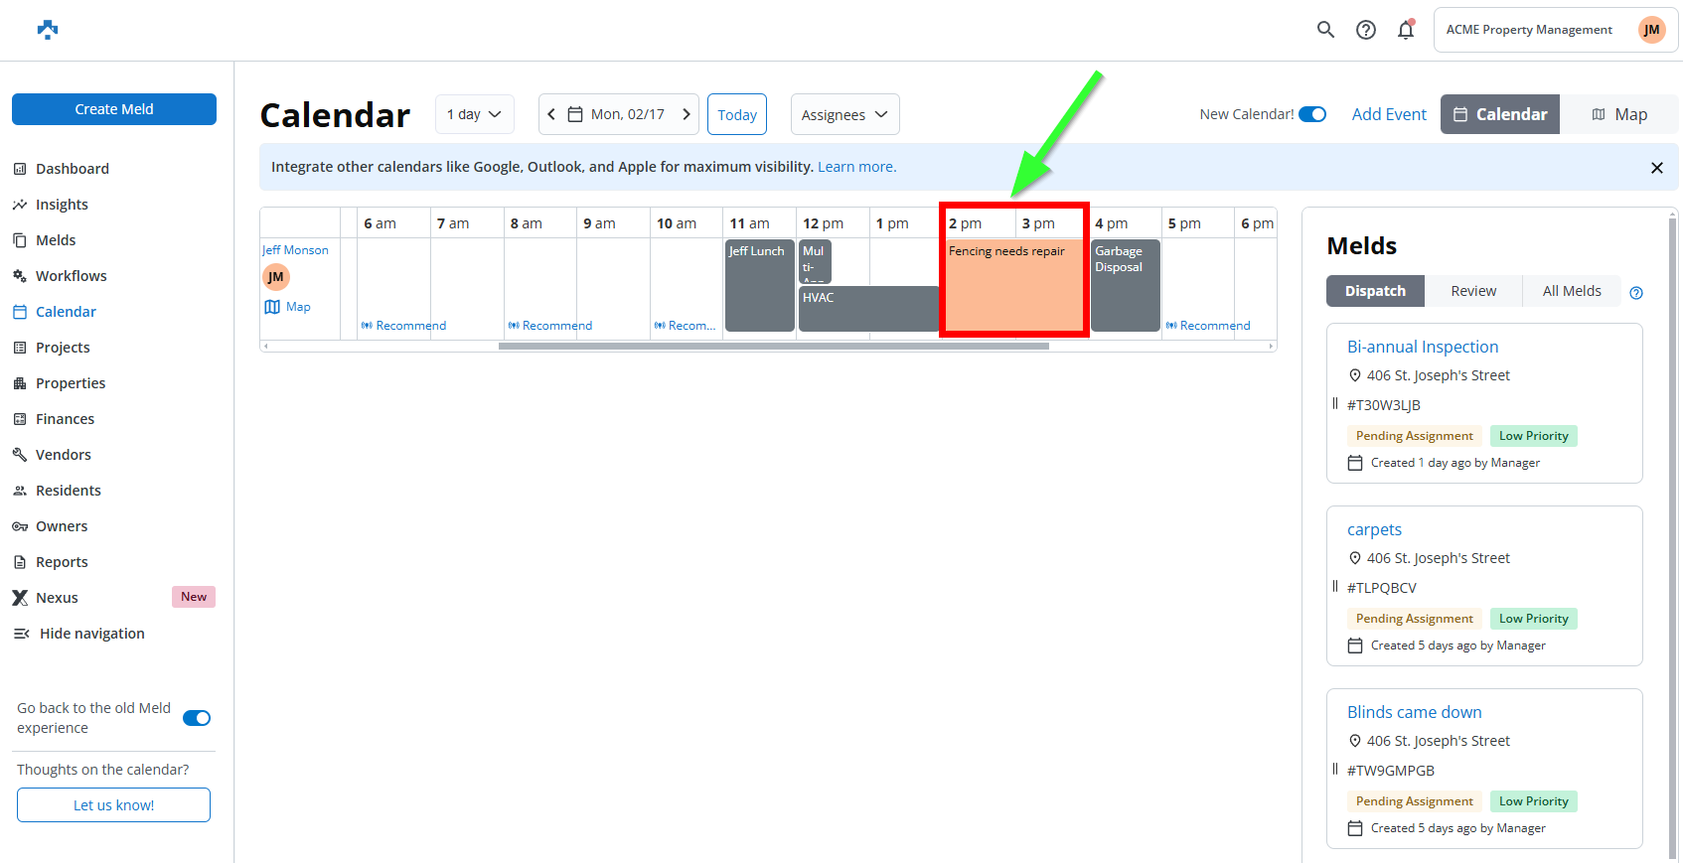
Task: Open the Mon, 02/17 date picker
Action: (618, 114)
